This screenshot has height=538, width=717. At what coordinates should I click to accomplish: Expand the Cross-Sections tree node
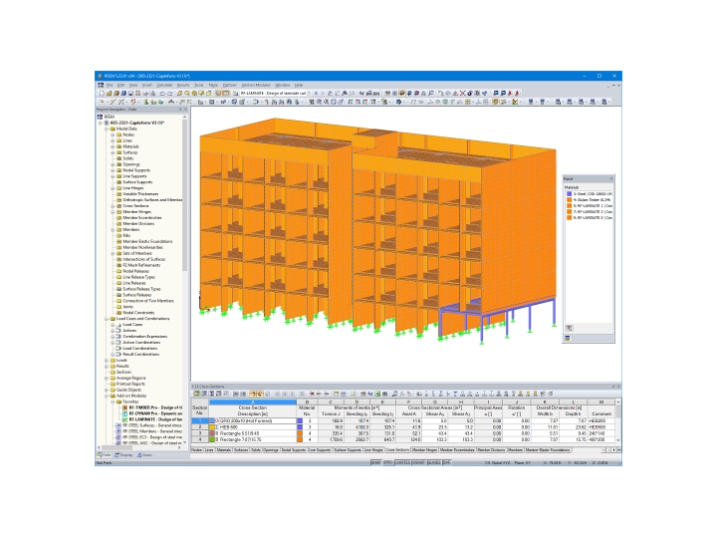[x=113, y=206]
